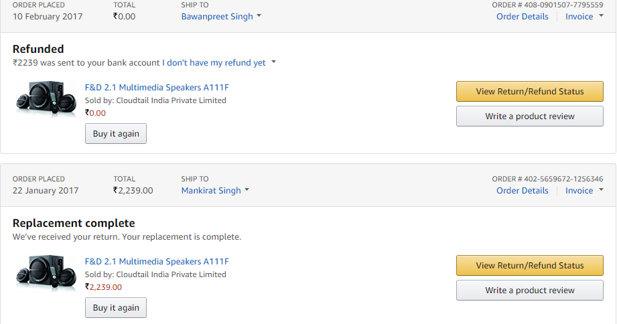
Task: View Return/Refund Status for the replacement order
Action: tap(529, 266)
